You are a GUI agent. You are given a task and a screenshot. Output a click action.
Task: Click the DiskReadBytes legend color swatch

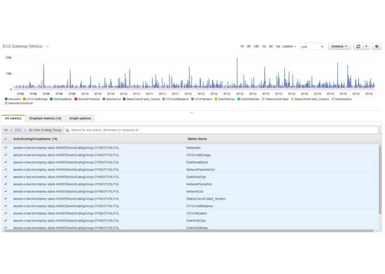[x=52, y=99]
